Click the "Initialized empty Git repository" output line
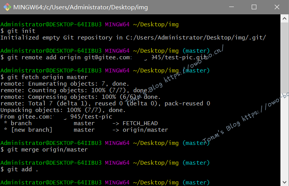The image size is (289, 186). (x=133, y=38)
